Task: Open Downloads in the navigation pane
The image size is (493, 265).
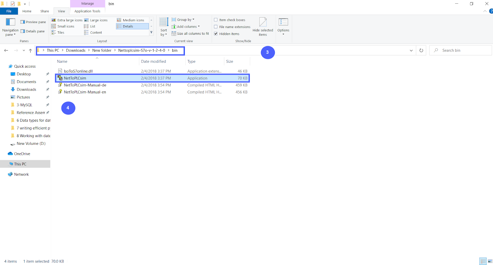Action: tap(26, 89)
